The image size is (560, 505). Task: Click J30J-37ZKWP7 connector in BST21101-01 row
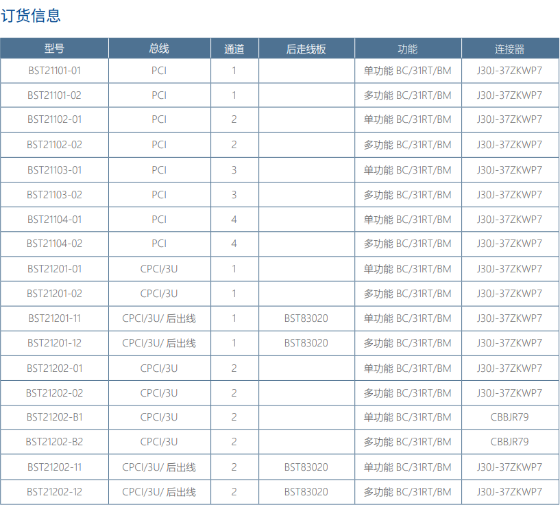(x=510, y=71)
